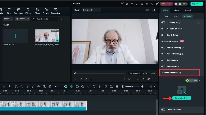Open AI Object Remover
The image size is (206, 115).
[x=170, y=41]
